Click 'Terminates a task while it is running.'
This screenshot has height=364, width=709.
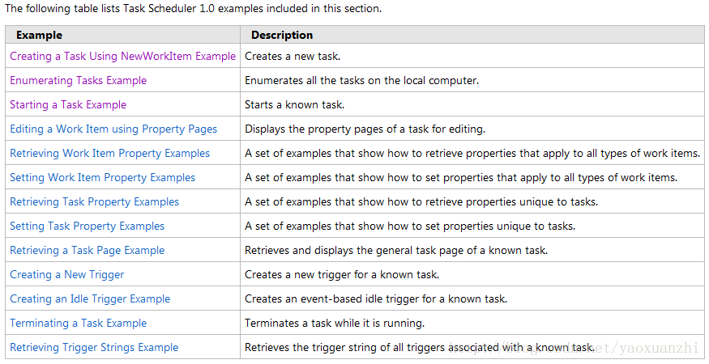pyautogui.click(x=335, y=324)
